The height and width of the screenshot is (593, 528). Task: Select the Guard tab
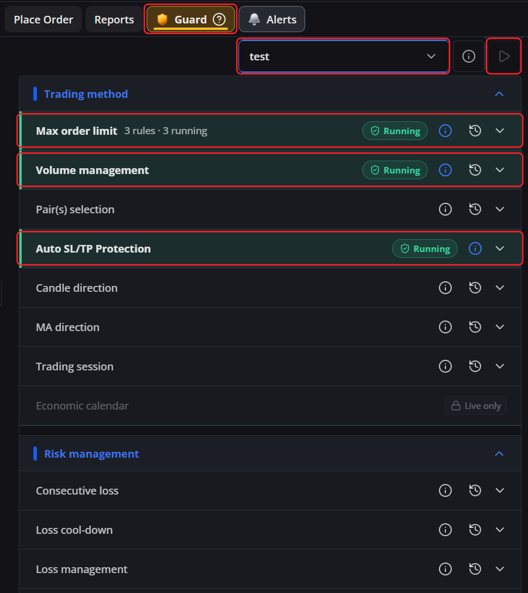(190, 19)
